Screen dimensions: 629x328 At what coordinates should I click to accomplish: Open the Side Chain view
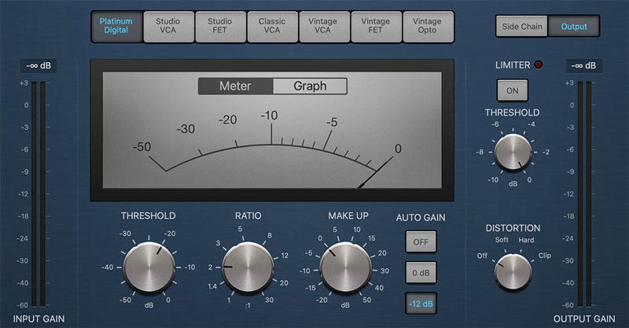click(x=522, y=26)
